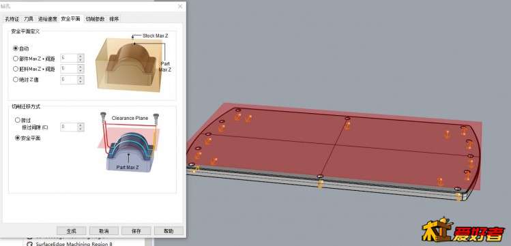Click the 取消 button

(x=104, y=231)
